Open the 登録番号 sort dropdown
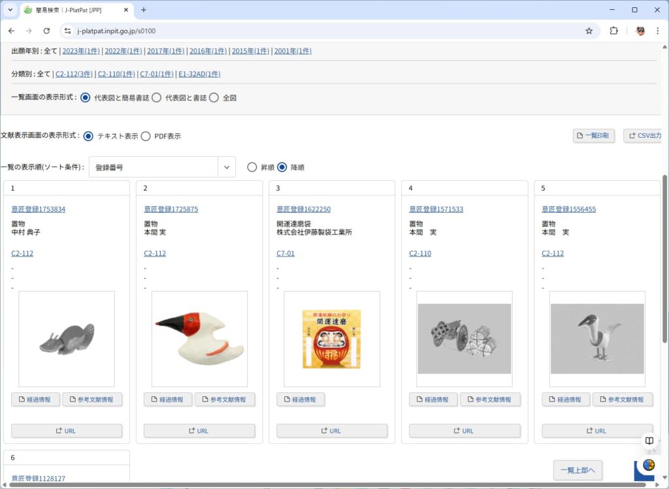Image resolution: width=669 pixels, height=489 pixels. click(226, 167)
